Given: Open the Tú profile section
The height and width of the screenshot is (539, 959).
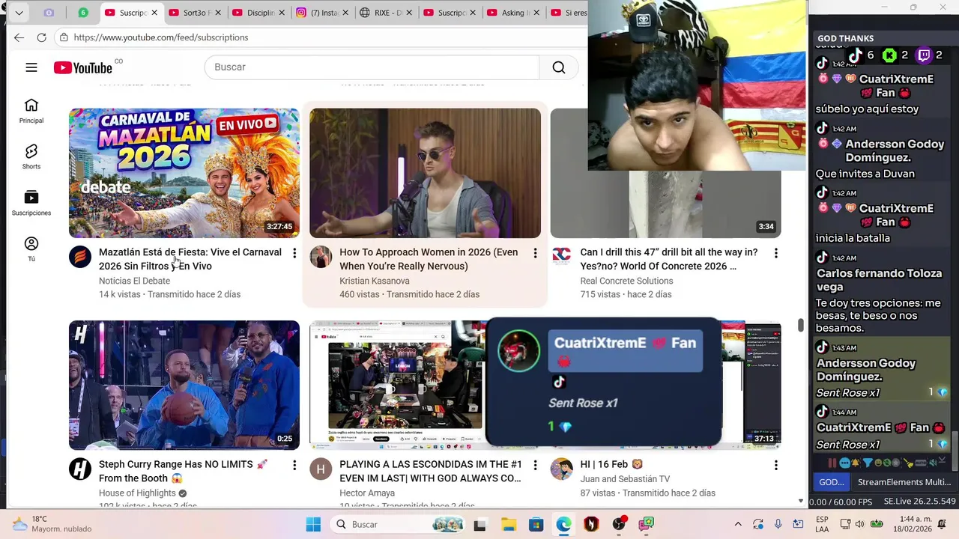Looking at the screenshot, I should 31,249.
